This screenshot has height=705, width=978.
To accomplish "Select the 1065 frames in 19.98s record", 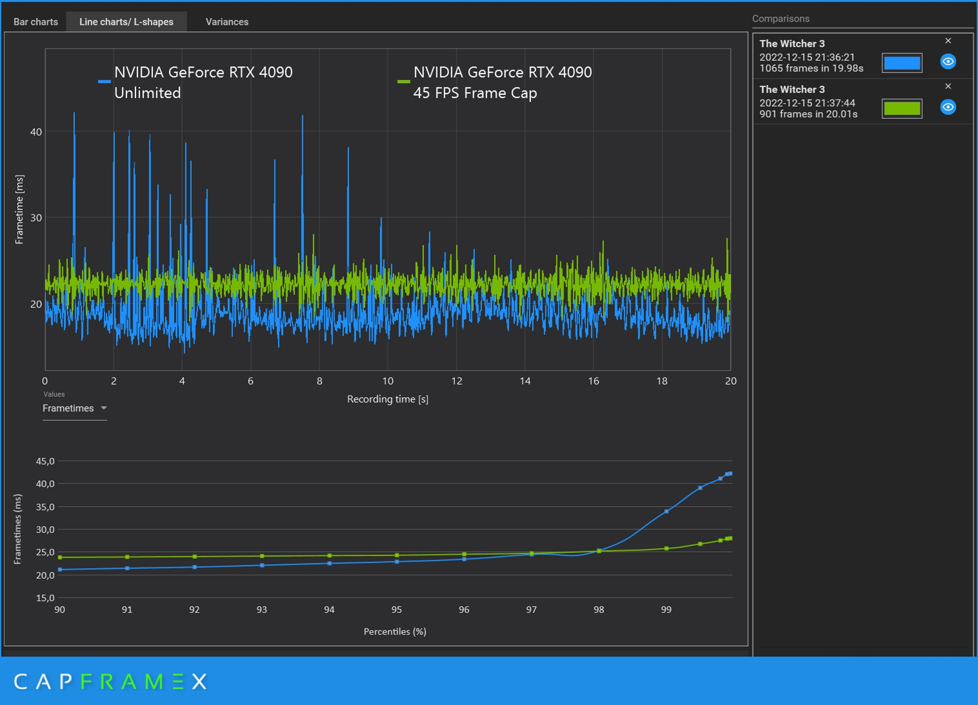I will point(811,68).
